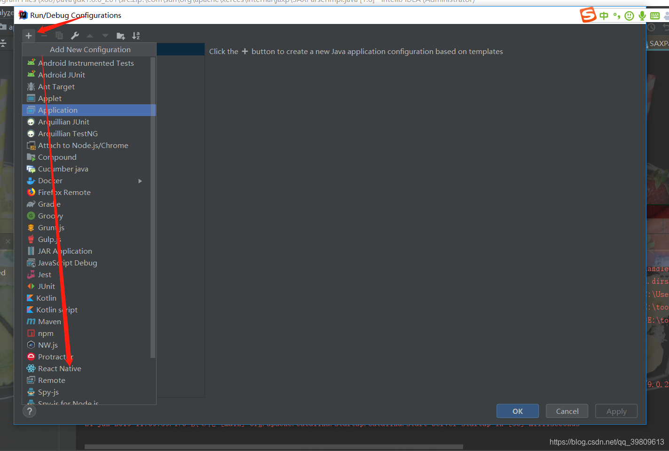Click the bottom horizontal scrollbar in console
This screenshot has height=451, width=669.
point(274,447)
